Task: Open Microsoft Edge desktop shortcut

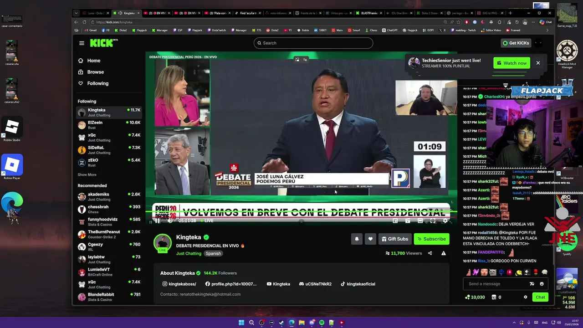Action: click(x=12, y=203)
